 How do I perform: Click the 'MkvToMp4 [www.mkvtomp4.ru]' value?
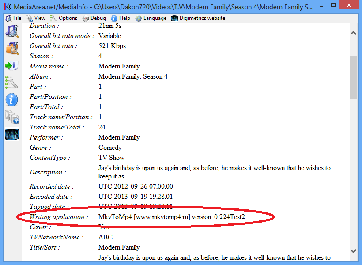pyautogui.click(x=144, y=217)
